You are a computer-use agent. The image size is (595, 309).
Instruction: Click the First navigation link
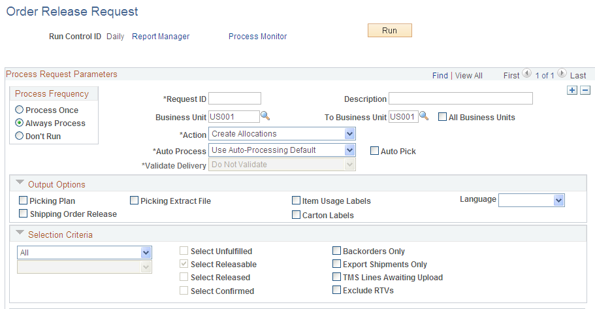(x=511, y=76)
